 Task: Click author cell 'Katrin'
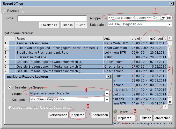tap(117, 57)
